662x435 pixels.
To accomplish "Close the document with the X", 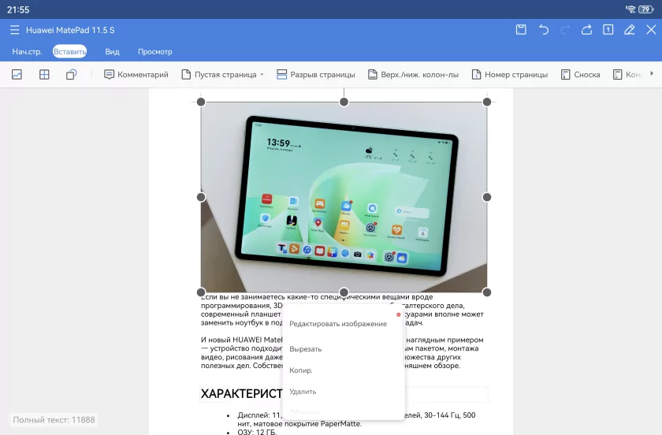I will [651, 30].
